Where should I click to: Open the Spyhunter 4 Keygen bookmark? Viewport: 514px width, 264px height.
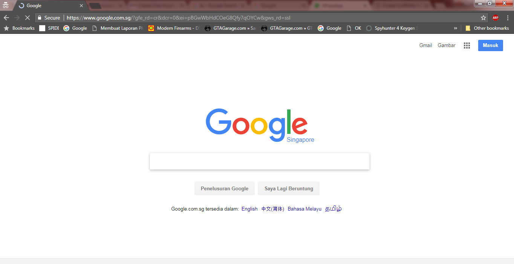392,28
